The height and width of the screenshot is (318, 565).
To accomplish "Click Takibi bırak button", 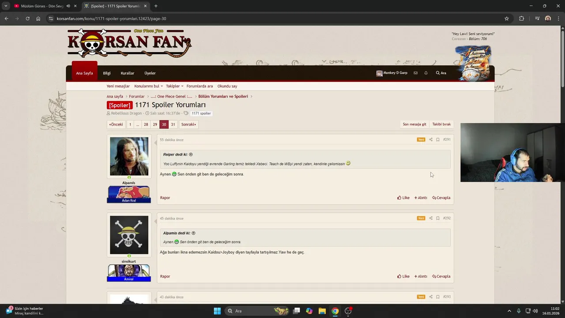I will pos(441,125).
